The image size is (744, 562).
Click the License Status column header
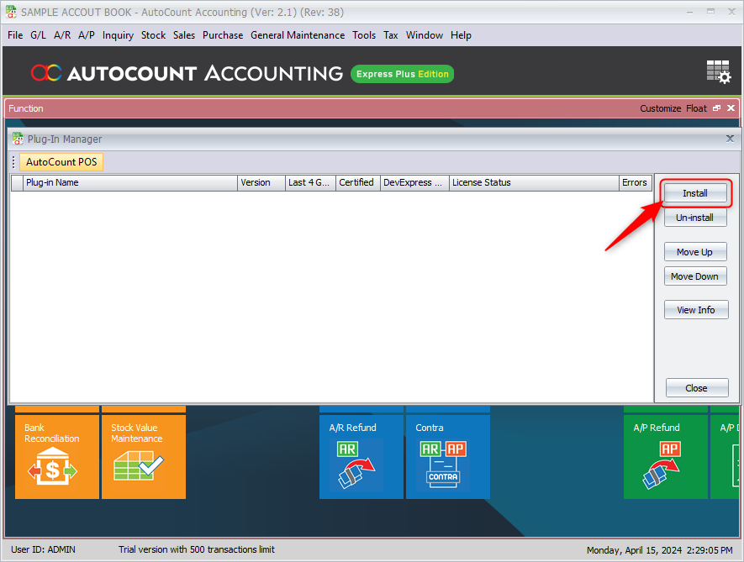533,182
